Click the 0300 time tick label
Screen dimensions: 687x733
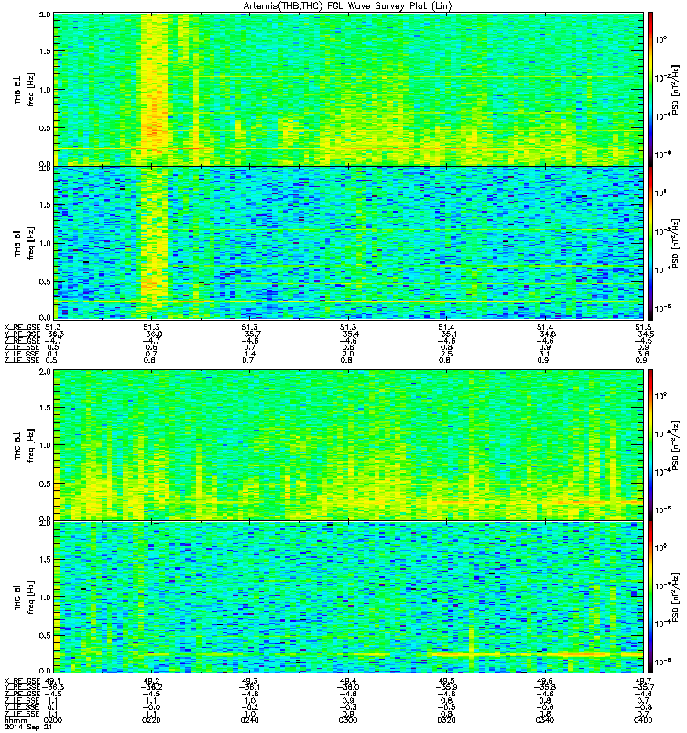pos(348,720)
